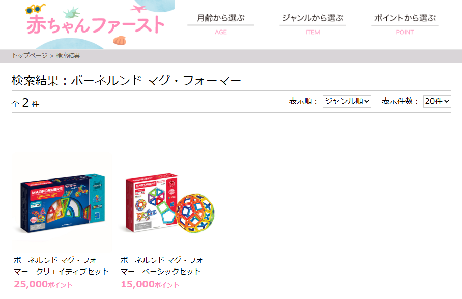Click the sunglasses icon in logo
462x299 pixels.
pos(35,9)
